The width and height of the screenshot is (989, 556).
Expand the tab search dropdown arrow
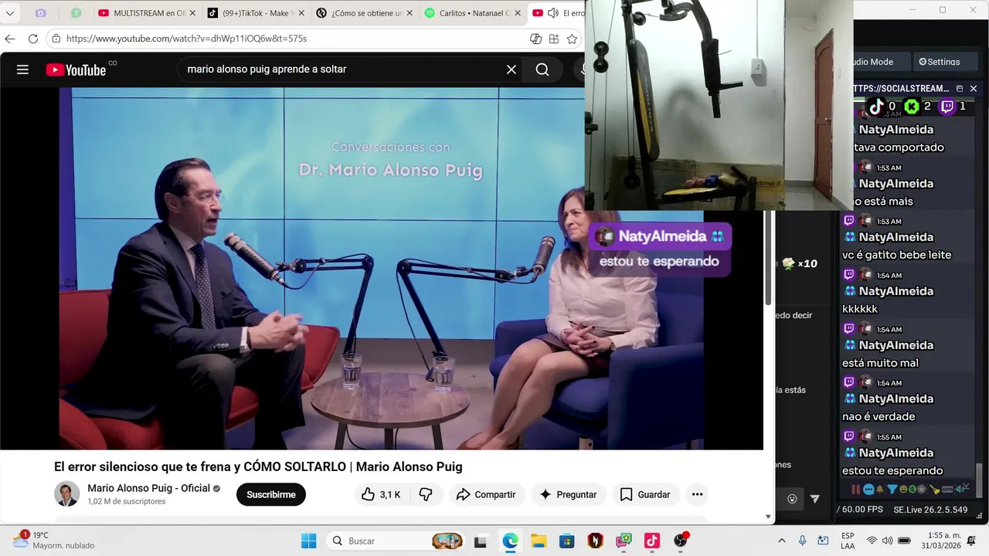tap(10, 13)
